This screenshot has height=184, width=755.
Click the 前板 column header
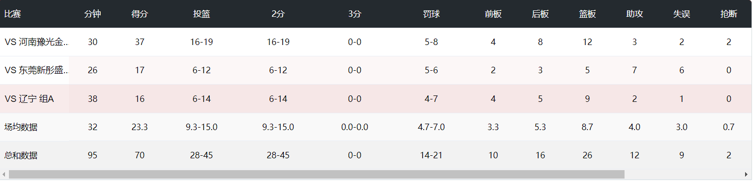point(493,14)
